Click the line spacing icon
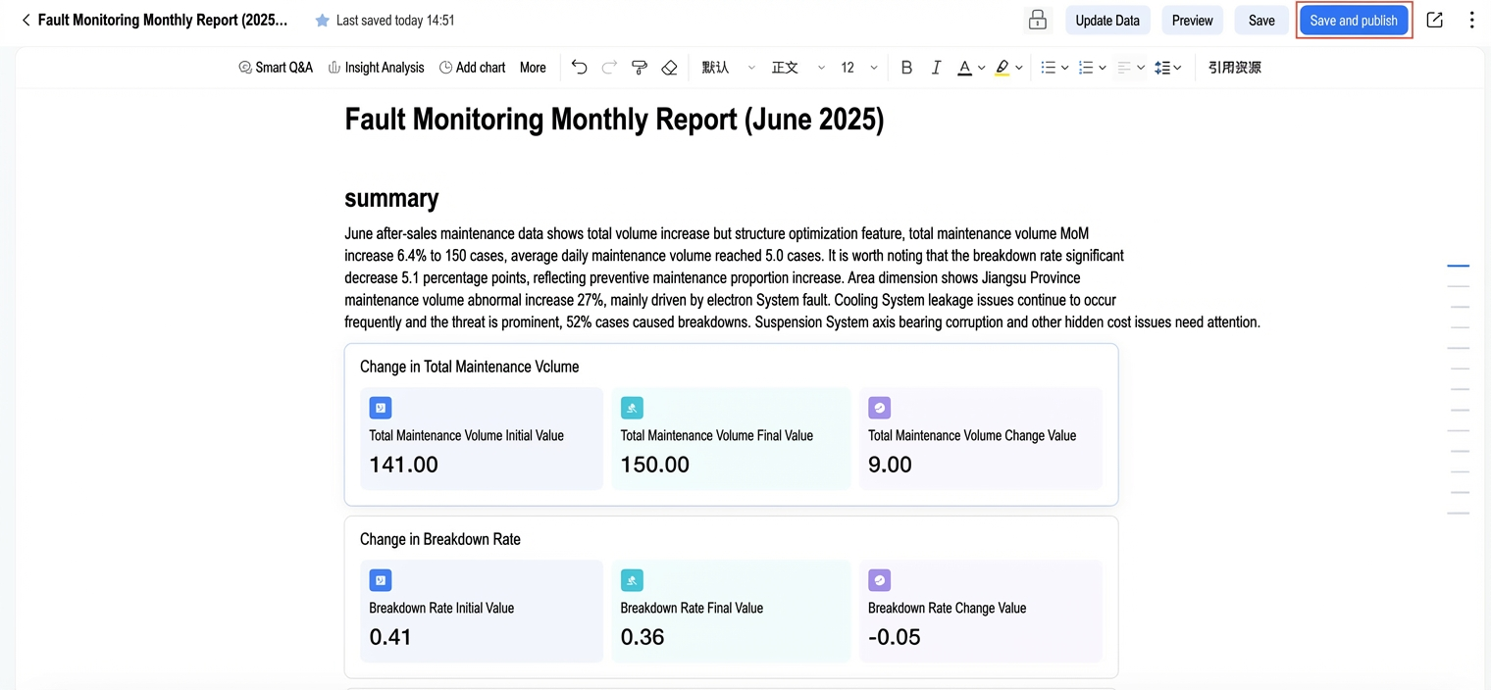 [1162, 68]
